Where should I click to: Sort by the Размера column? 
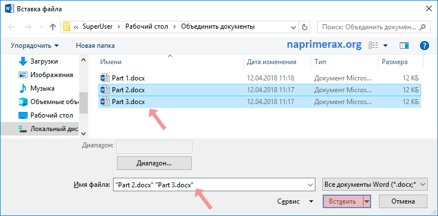click(395, 62)
